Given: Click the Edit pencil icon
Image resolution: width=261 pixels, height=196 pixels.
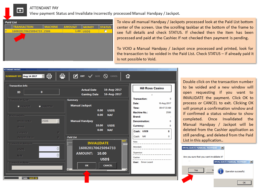Looking at the screenshot, I should (x=76, y=76).
